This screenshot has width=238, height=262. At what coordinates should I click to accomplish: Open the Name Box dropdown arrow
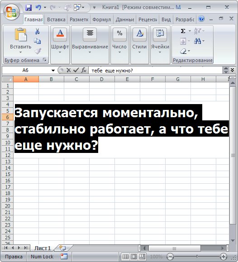(53, 71)
